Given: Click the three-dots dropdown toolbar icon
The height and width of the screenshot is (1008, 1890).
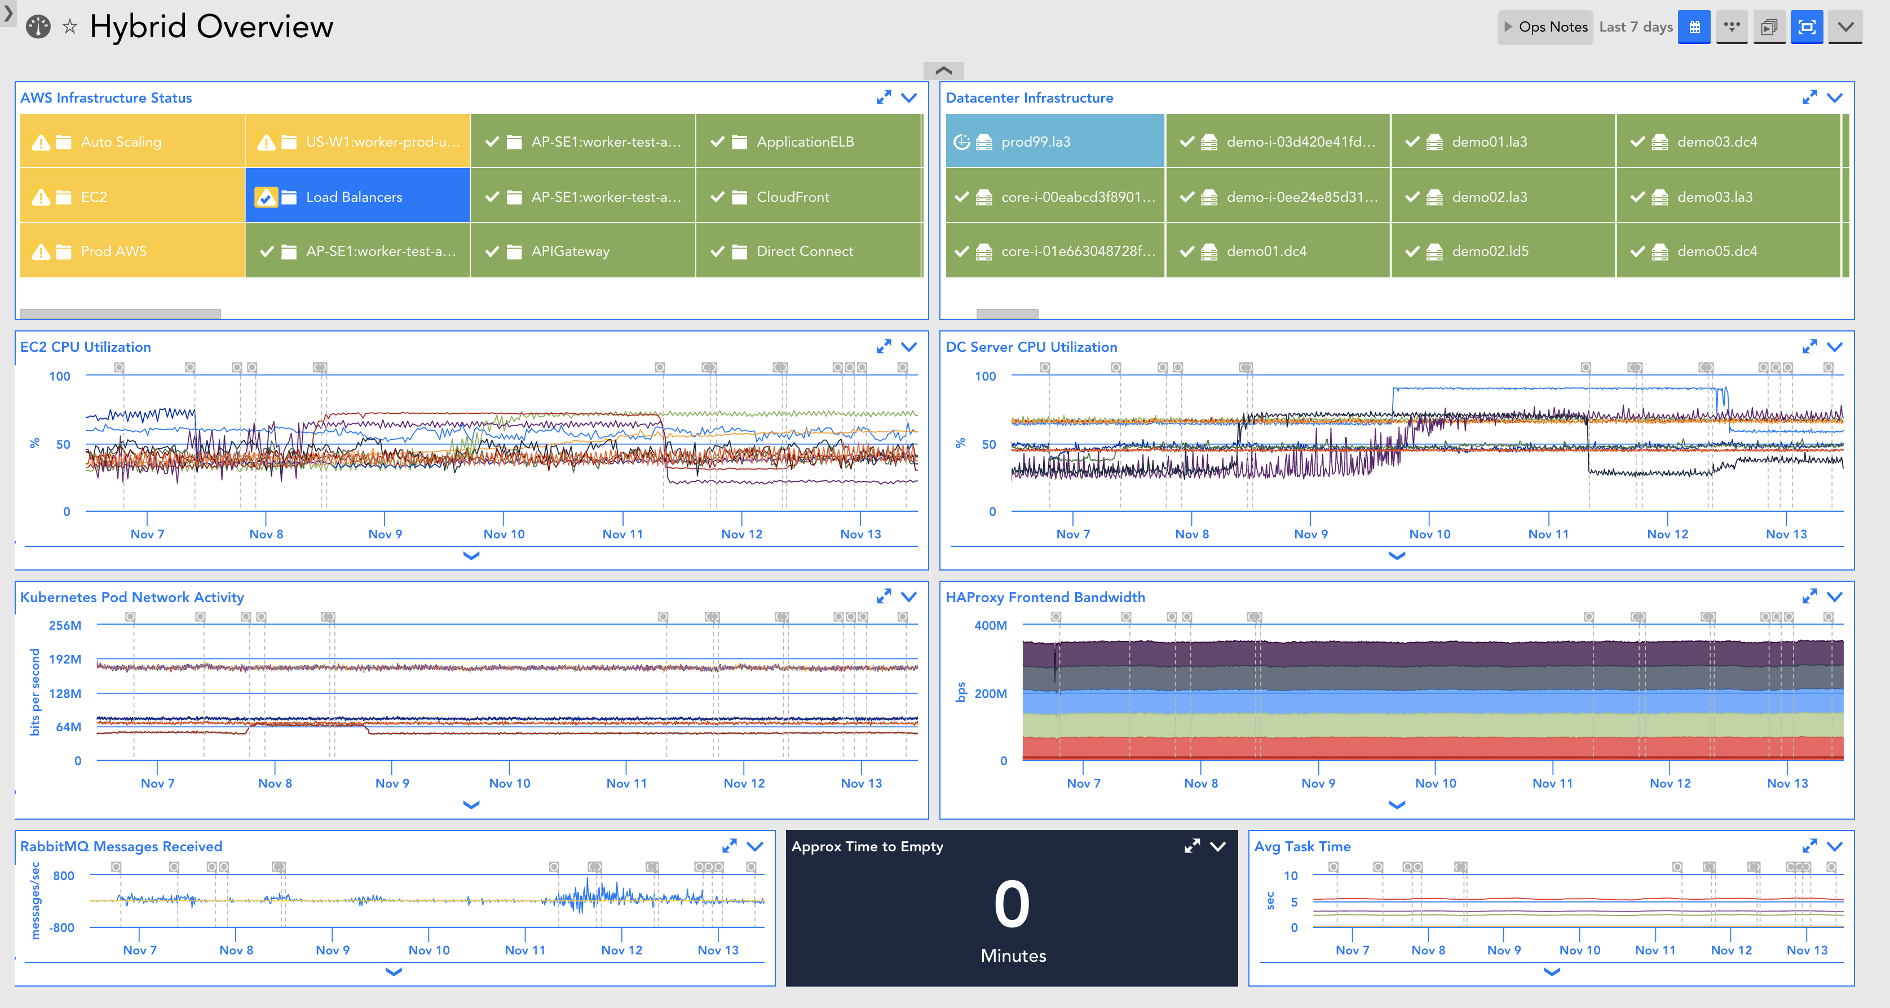Looking at the screenshot, I should tap(1732, 27).
